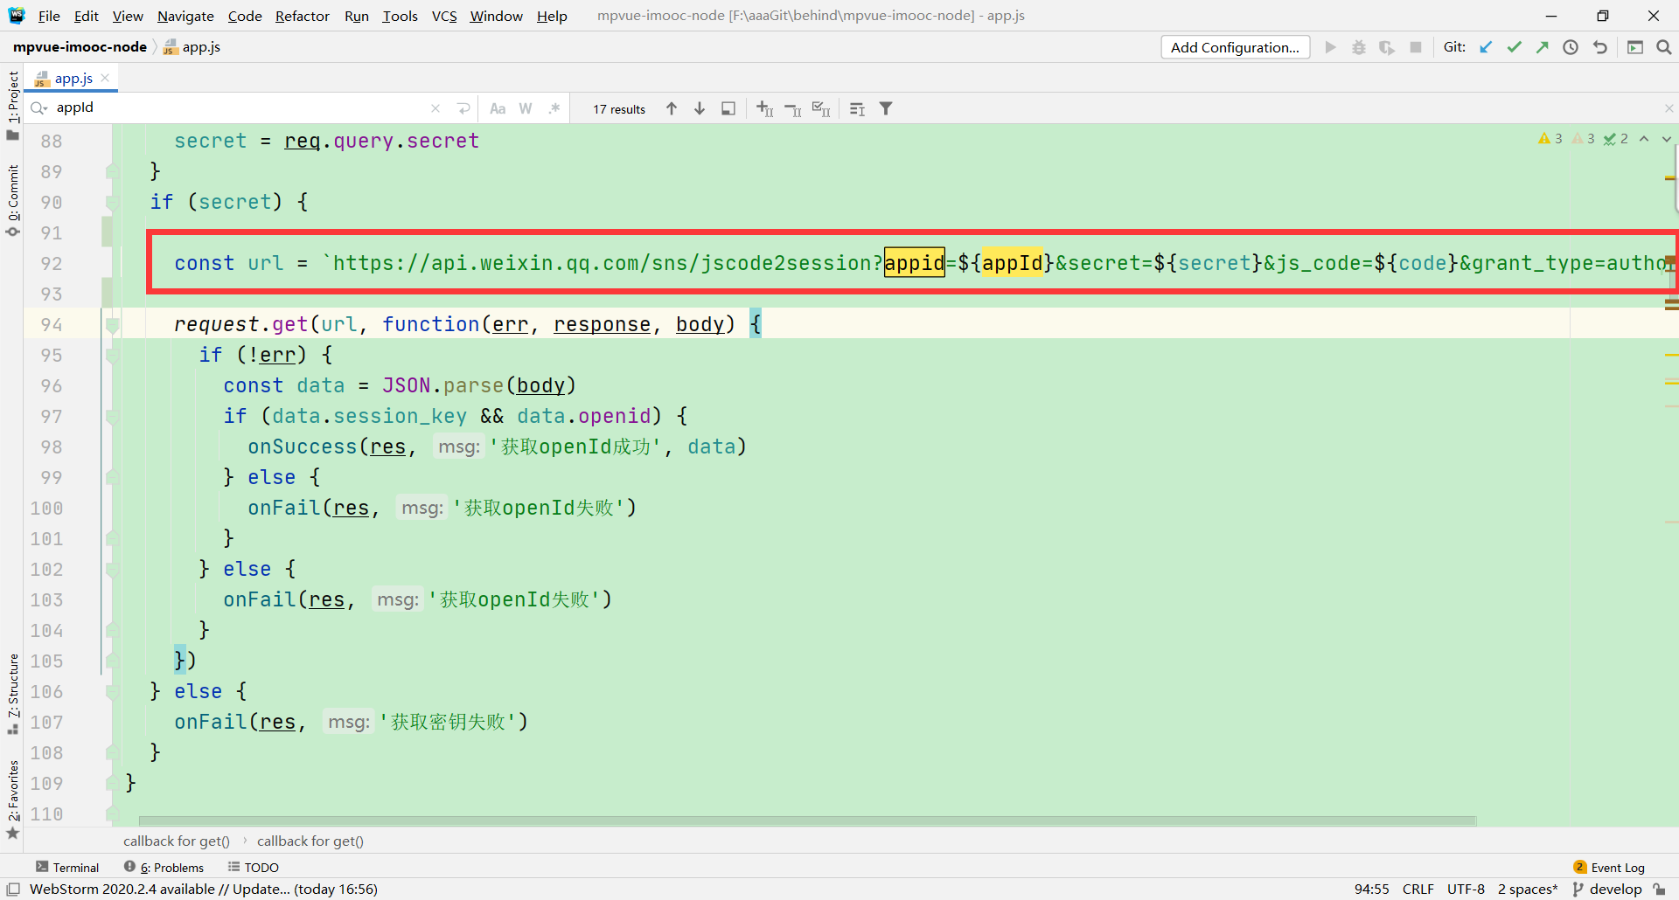Open the UTF-8 encoding selector
The height and width of the screenshot is (900, 1679).
[1466, 889]
